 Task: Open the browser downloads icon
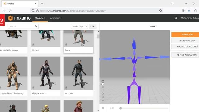point(189,11)
